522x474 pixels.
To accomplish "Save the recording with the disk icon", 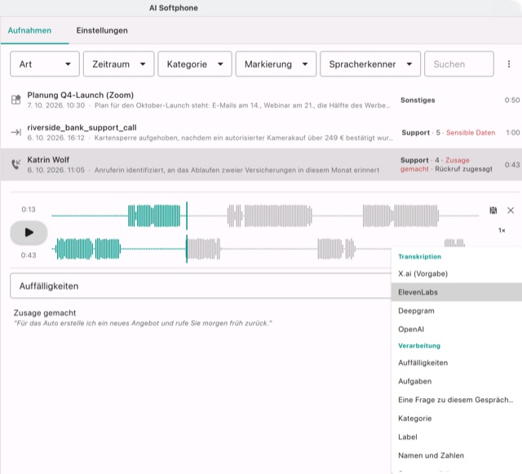I will point(493,210).
